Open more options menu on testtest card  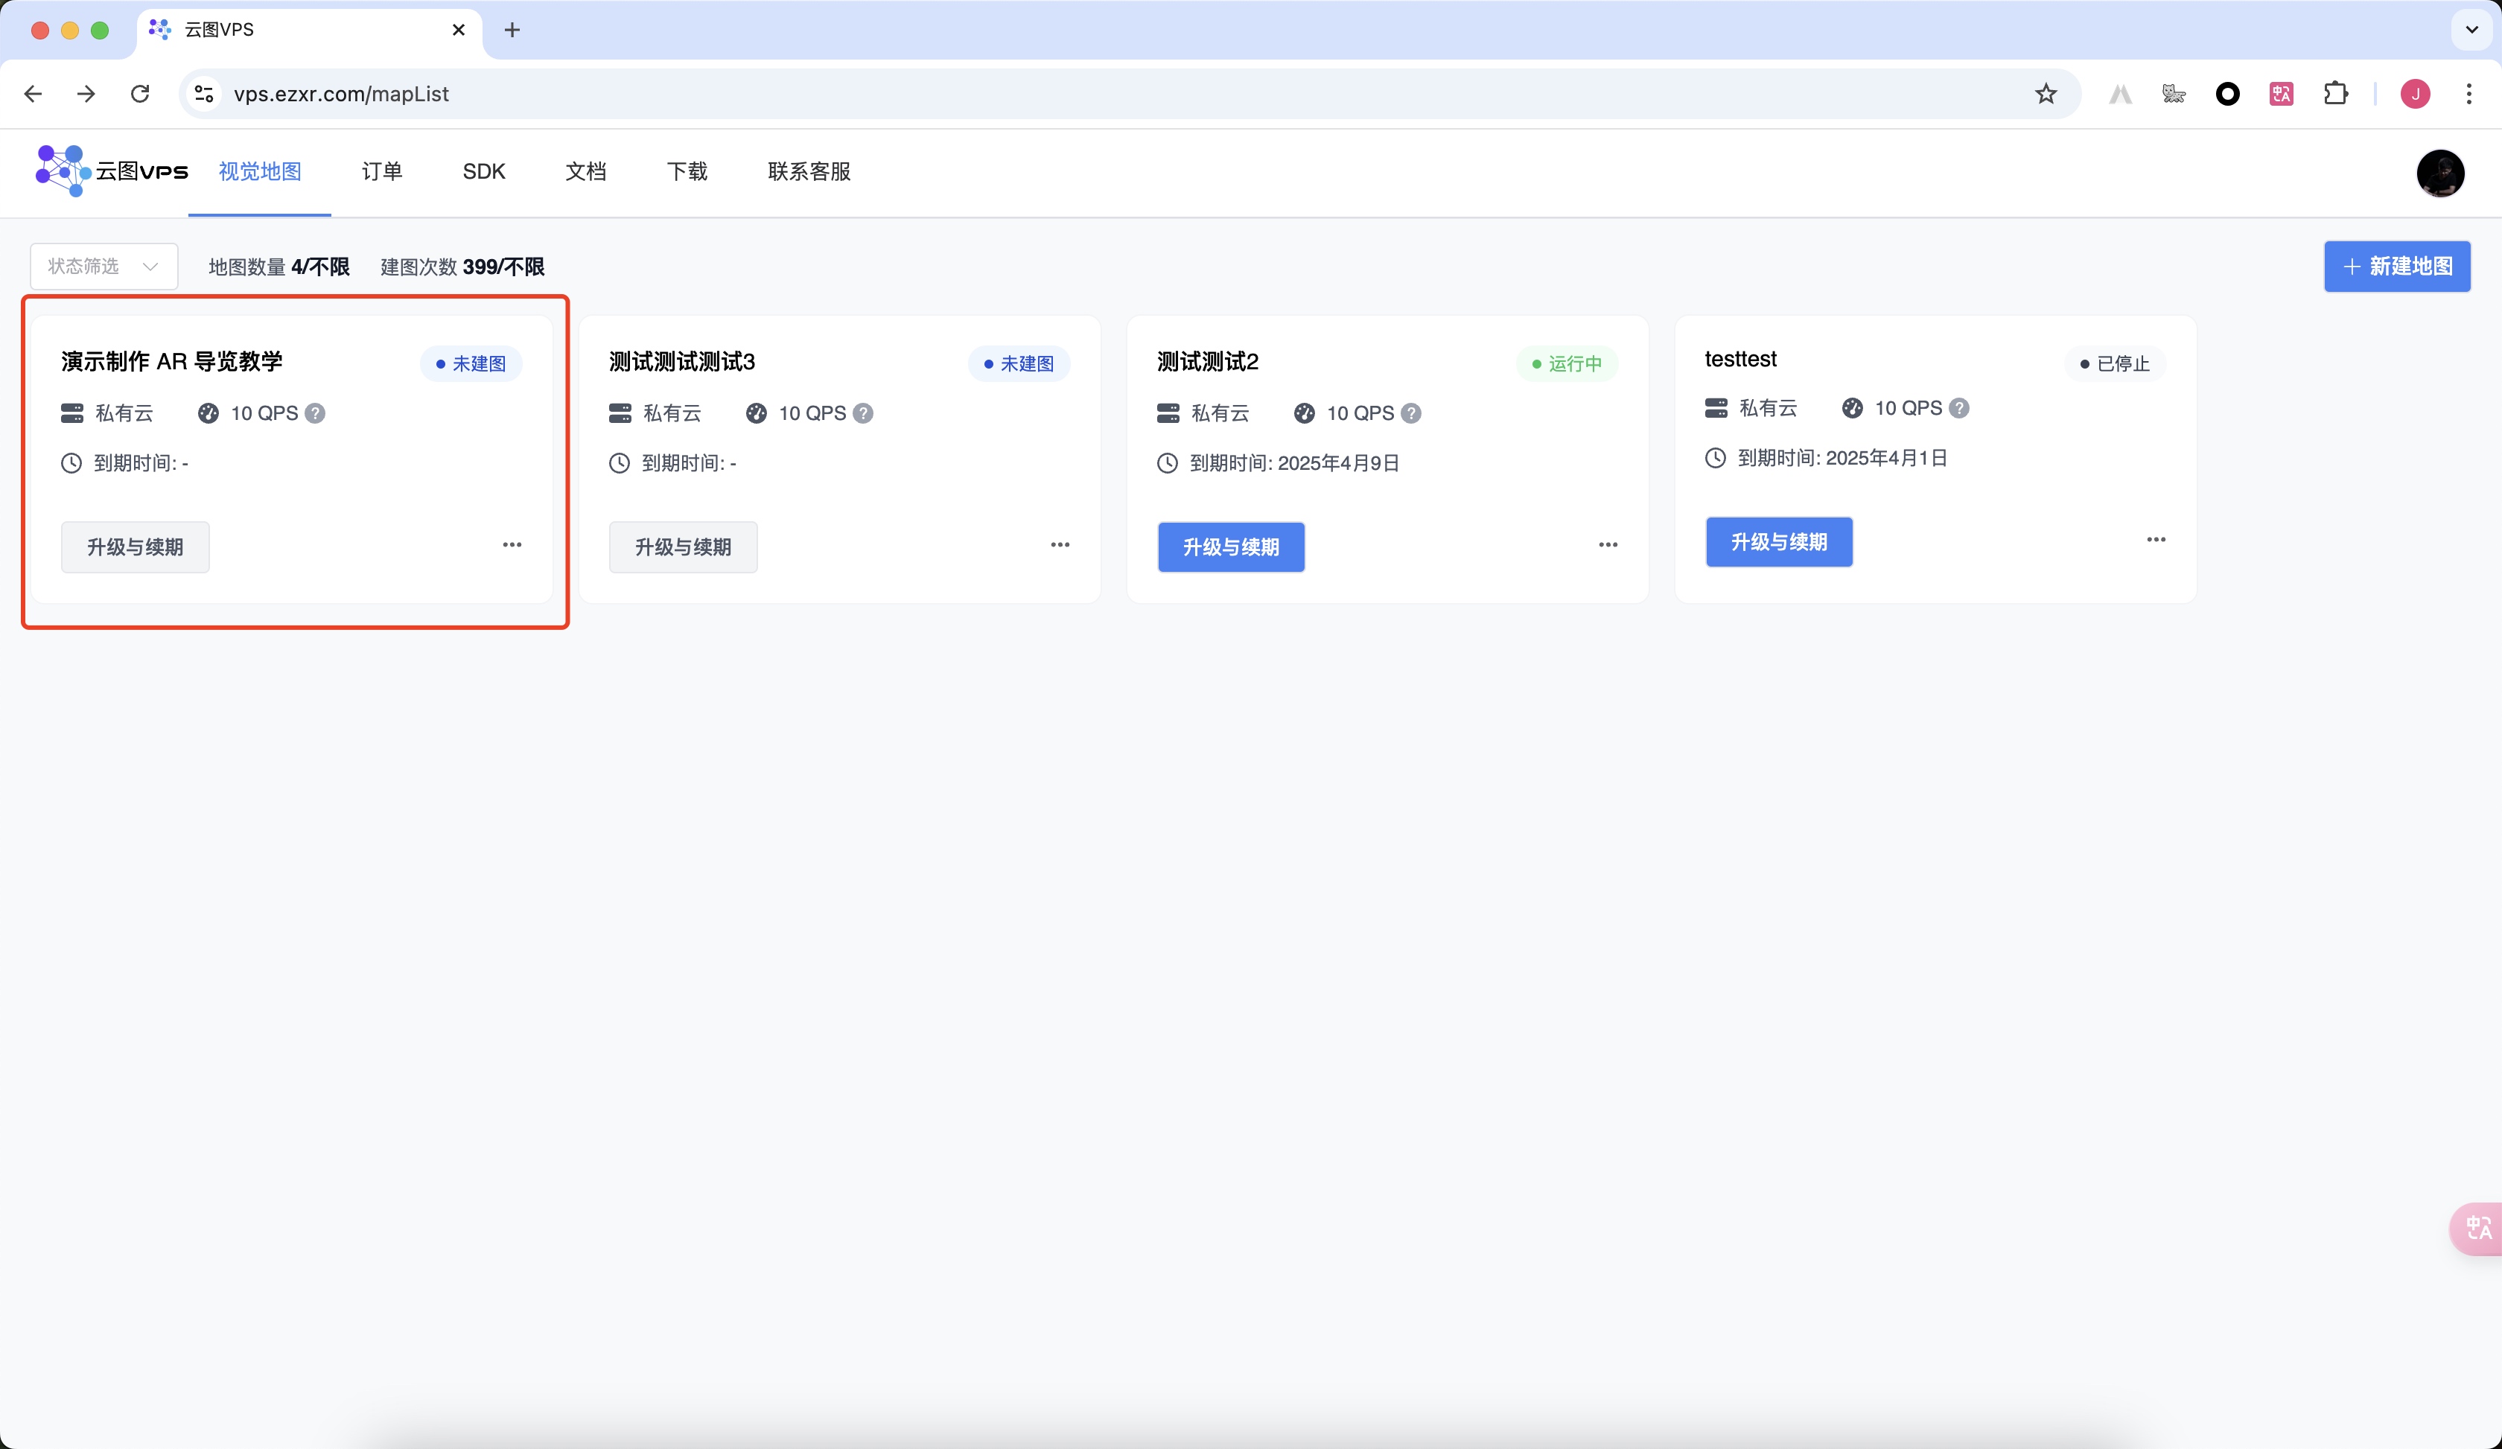click(x=2156, y=540)
